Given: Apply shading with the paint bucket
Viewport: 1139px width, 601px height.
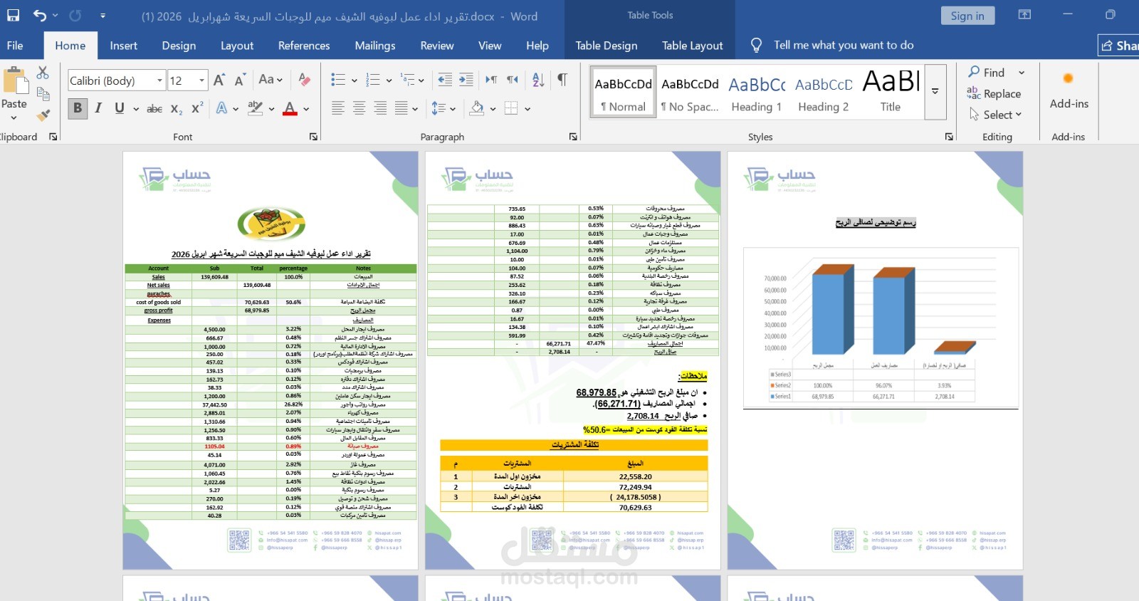Looking at the screenshot, I should [477, 108].
